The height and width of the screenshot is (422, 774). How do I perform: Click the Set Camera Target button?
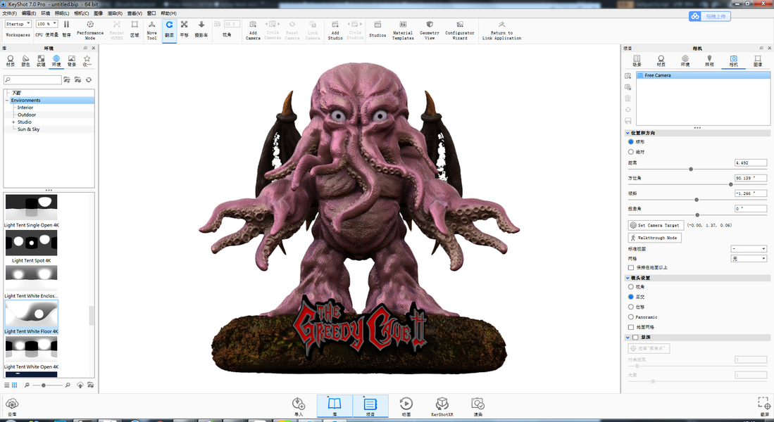pyautogui.click(x=656, y=225)
